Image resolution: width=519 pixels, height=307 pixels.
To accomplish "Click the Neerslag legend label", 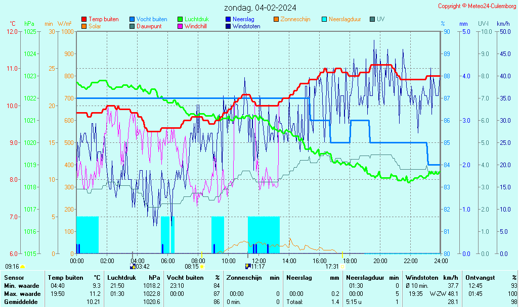I will click(243, 19).
